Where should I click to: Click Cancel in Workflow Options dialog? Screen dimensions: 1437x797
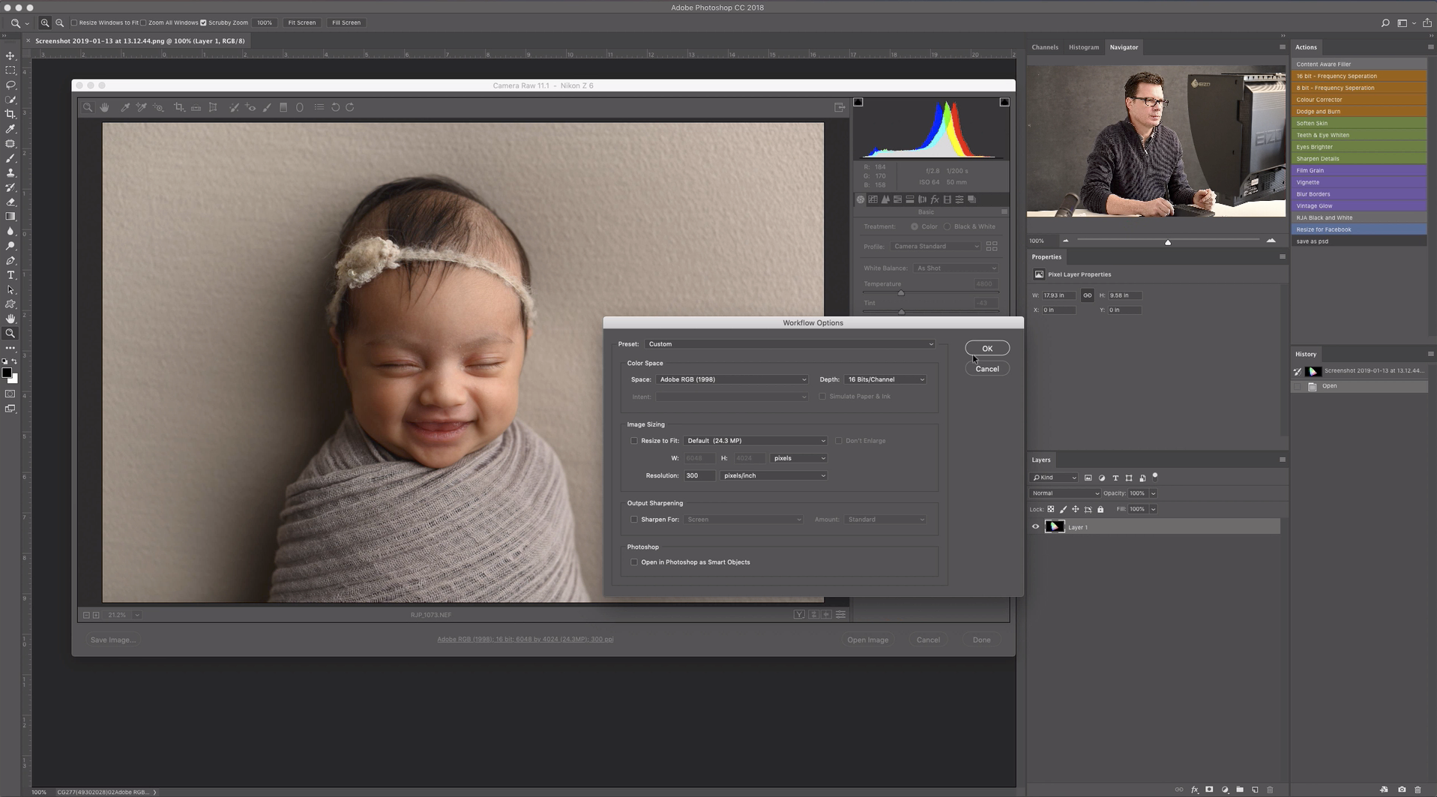pos(986,369)
